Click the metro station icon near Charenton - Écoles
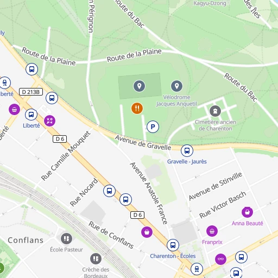 (x=197, y=269)
